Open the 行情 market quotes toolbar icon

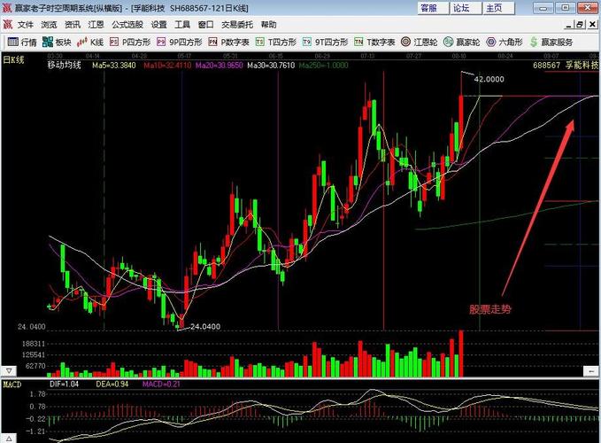[22, 42]
